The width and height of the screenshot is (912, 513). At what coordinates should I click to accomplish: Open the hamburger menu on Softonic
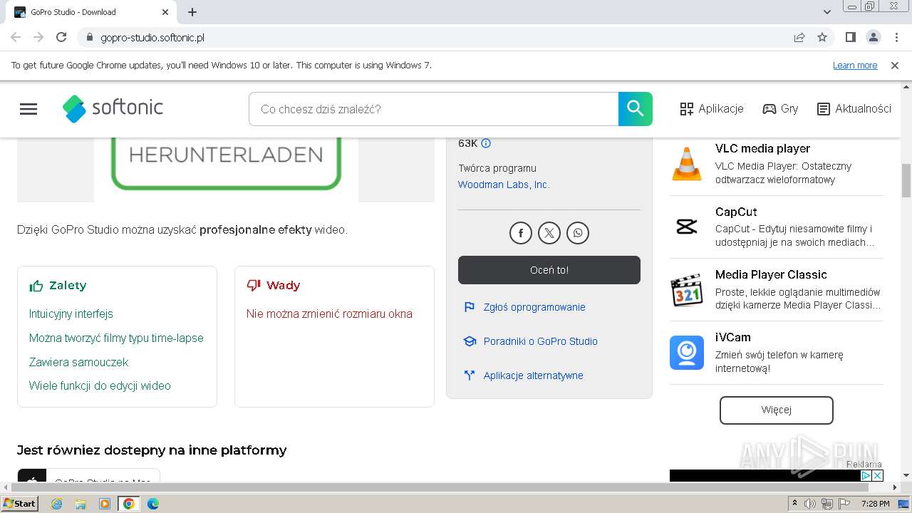point(28,109)
